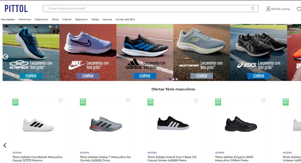
Task: Open the Esportivo menu
Action: (82, 19)
